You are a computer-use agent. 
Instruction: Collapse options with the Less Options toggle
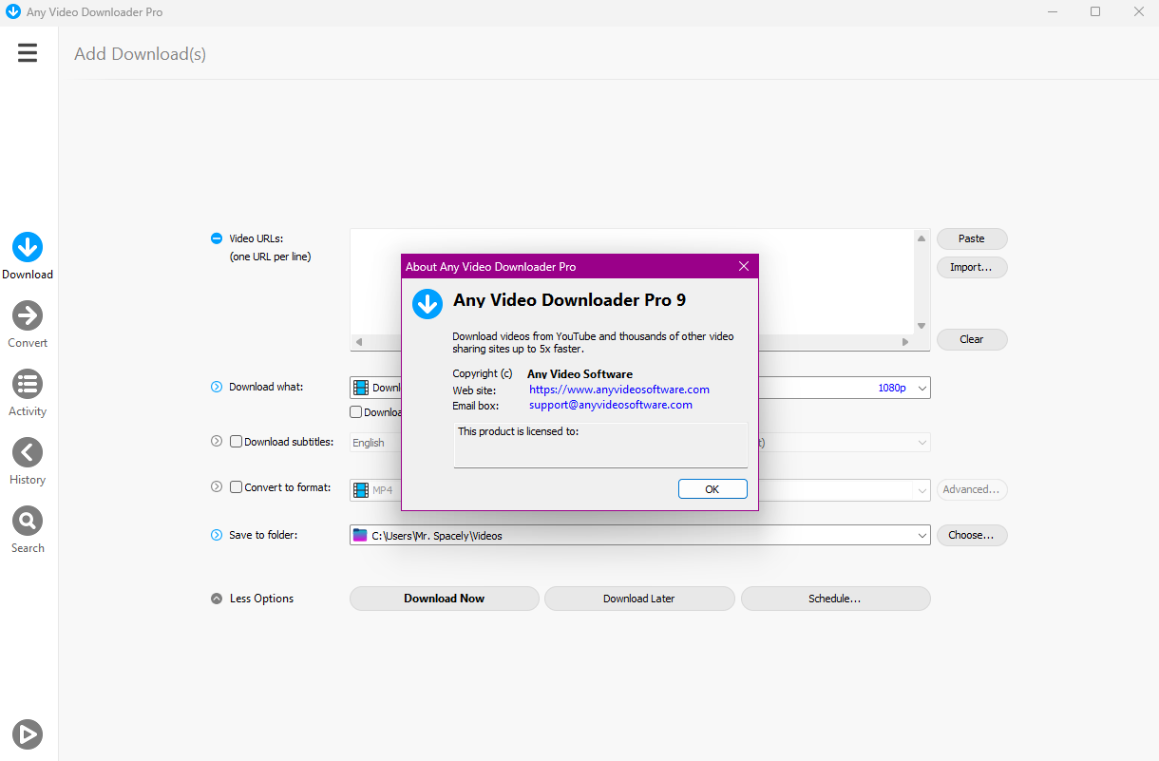tap(253, 599)
